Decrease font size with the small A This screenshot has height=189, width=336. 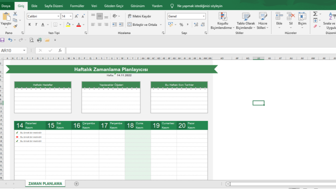tap(83, 16)
